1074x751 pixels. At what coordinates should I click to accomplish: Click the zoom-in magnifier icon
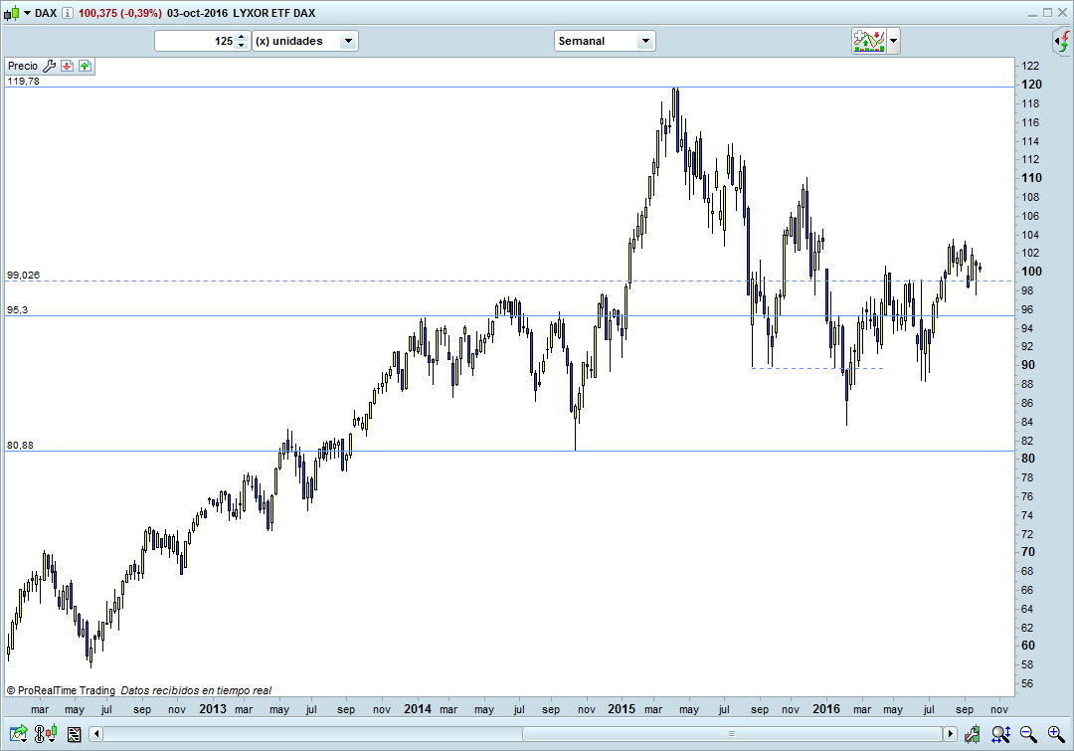tap(1053, 734)
